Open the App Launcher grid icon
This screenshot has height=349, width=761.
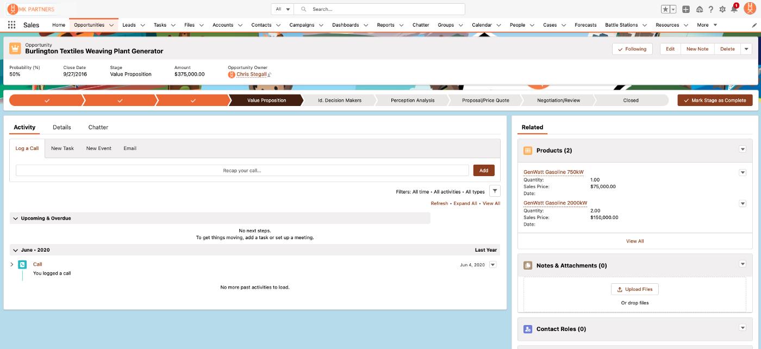click(x=11, y=25)
